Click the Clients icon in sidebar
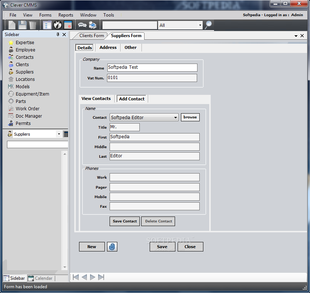This screenshot has height=293, width=310. click(x=11, y=64)
